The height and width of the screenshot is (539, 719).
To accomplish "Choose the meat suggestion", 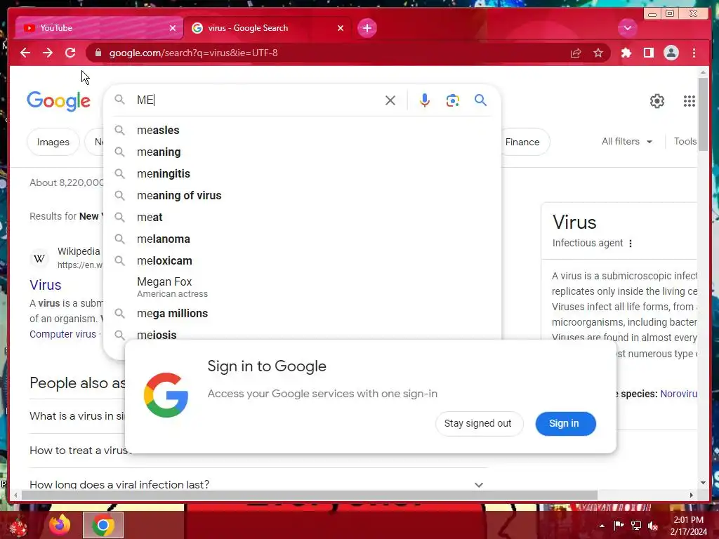I will [x=303, y=218].
